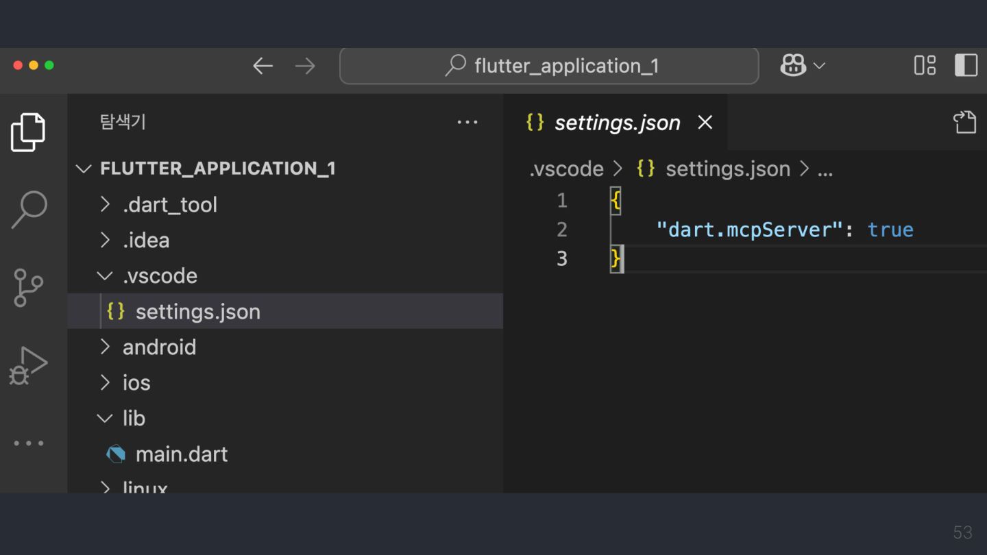Open Explorer panel more actions ellipsis
The image size is (987, 555).
(467, 123)
